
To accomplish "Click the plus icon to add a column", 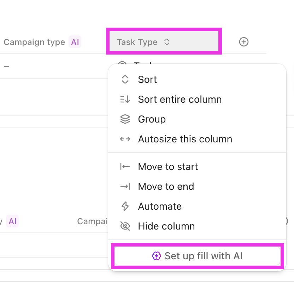I will pyautogui.click(x=243, y=41).
